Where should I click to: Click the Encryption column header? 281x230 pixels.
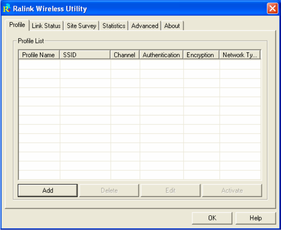point(201,55)
